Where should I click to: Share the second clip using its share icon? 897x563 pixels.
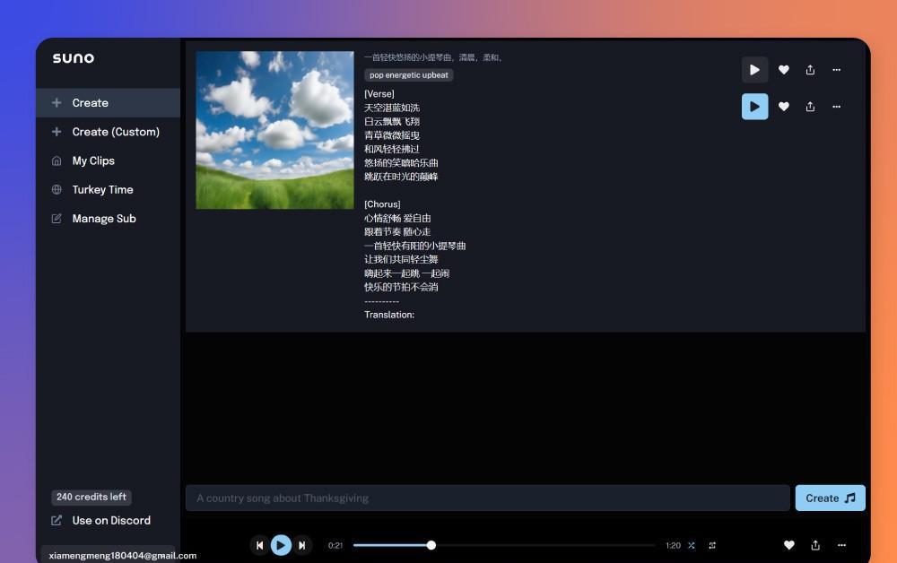[810, 107]
